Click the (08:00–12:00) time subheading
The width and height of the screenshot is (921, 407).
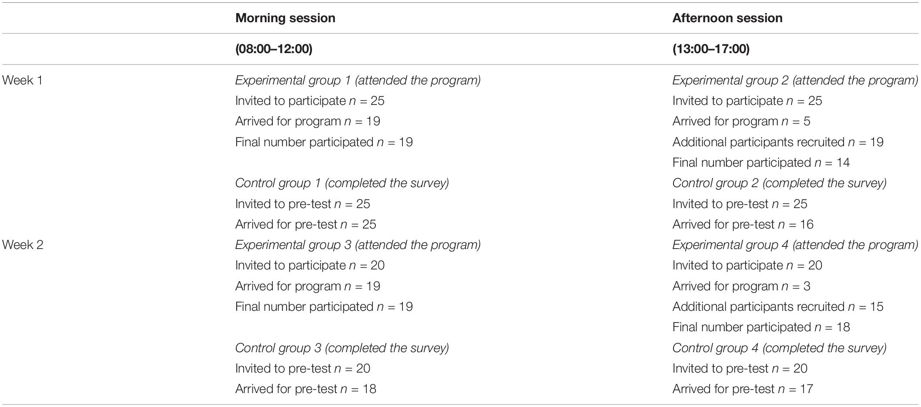(x=274, y=49)
